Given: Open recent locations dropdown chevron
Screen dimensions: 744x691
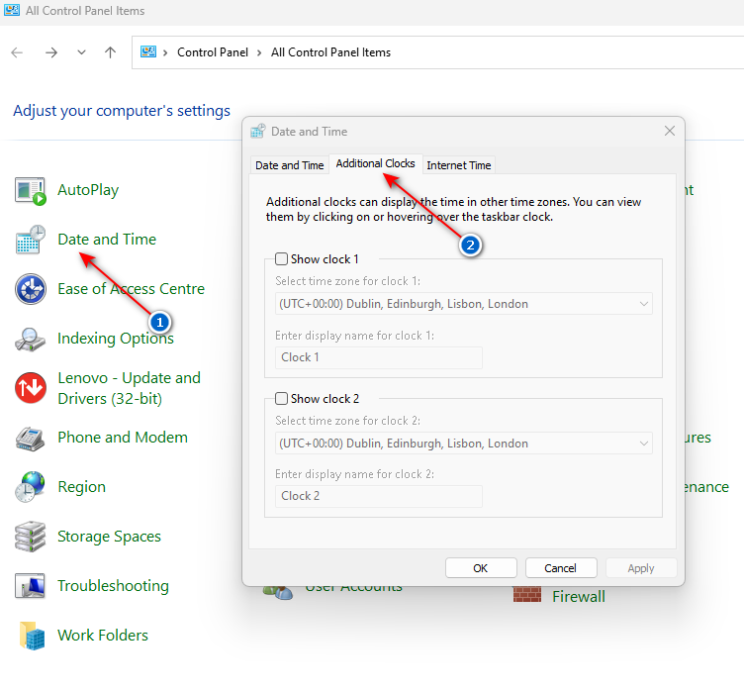Looking at the screenshot, I should point(81,52).
